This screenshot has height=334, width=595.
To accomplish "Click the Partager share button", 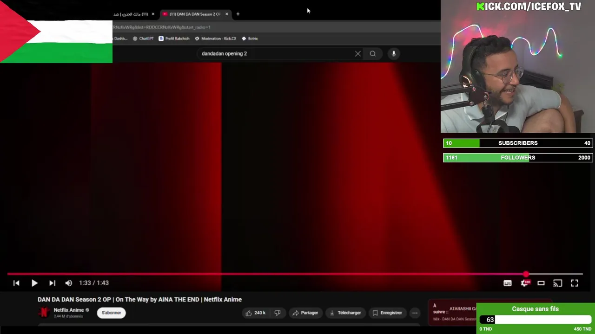I will [305, 313].
